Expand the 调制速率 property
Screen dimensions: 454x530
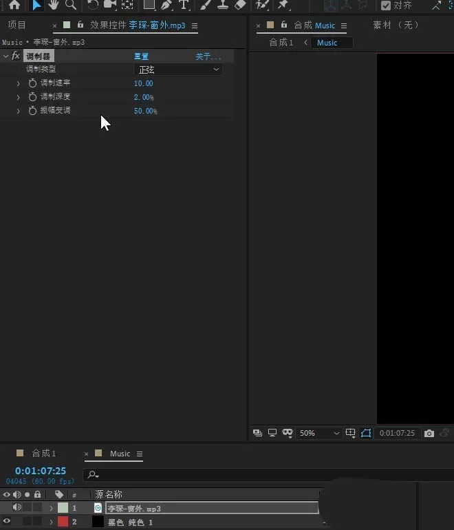tap(19, 83)
